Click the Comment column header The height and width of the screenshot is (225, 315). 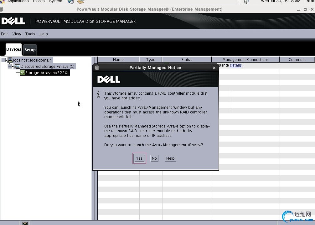coord(297,60)
